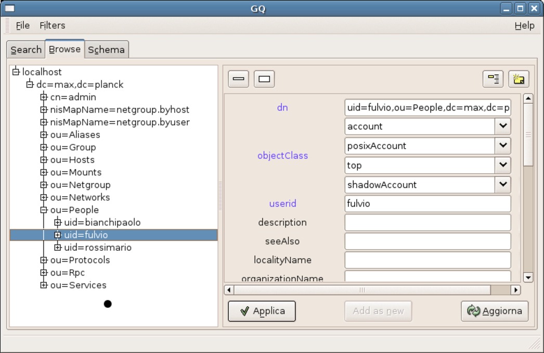
Task: Expand the ou=Hosts node
Action: click(44, 160)
